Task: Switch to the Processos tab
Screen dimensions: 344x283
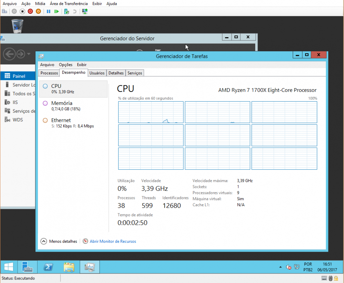Action: (49, 73)
